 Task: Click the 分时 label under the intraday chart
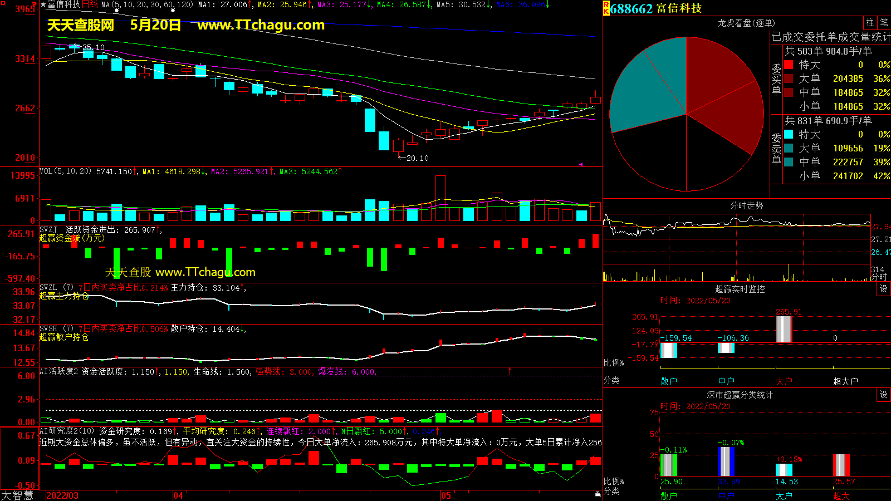(x=879, y=277)
